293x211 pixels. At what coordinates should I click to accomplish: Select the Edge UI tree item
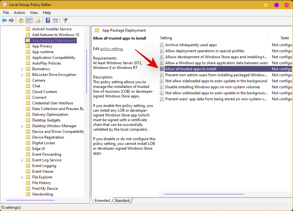39,149
